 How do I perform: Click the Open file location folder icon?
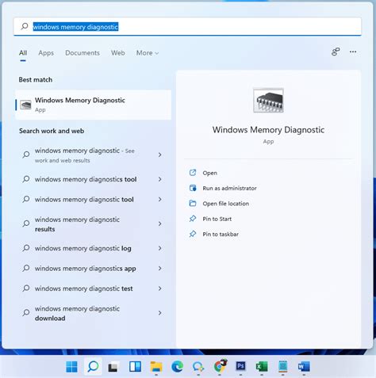(193, 203)
